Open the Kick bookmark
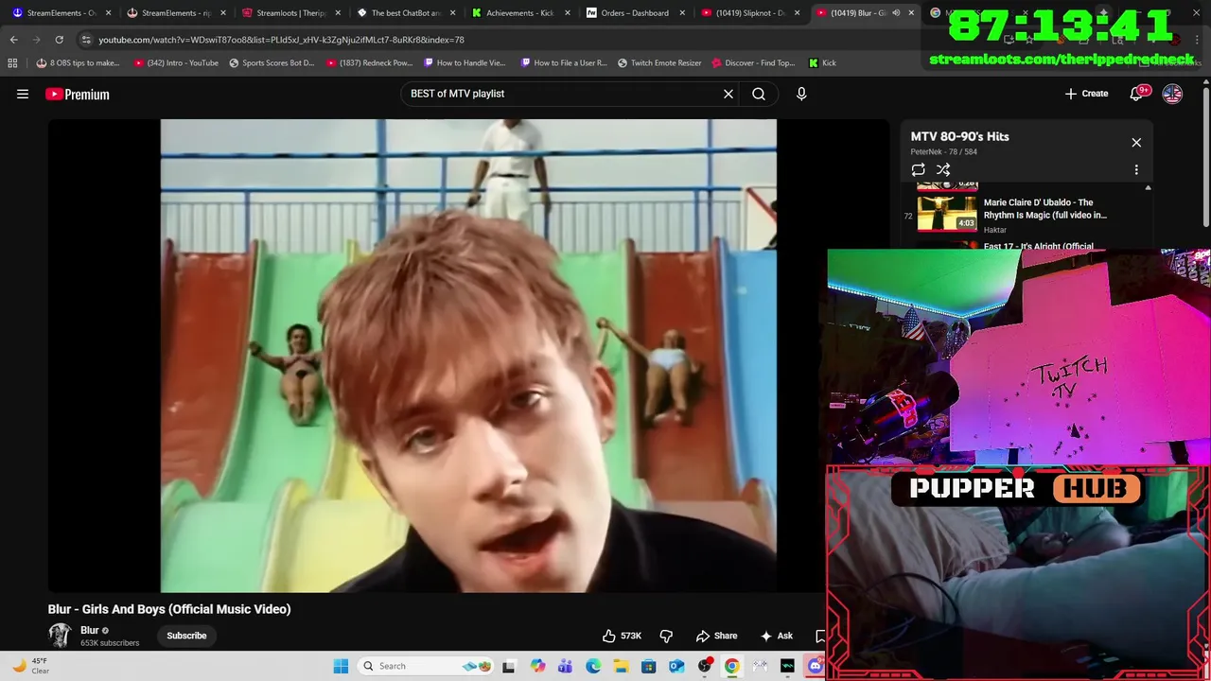The height and width of the screenshot is (681, 1211). click(x=822, y=63)
